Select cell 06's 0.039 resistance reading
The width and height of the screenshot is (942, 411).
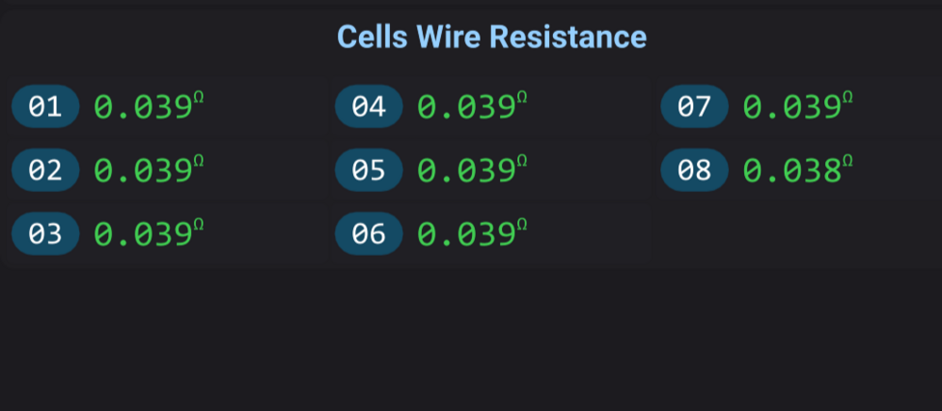(467, 234)
